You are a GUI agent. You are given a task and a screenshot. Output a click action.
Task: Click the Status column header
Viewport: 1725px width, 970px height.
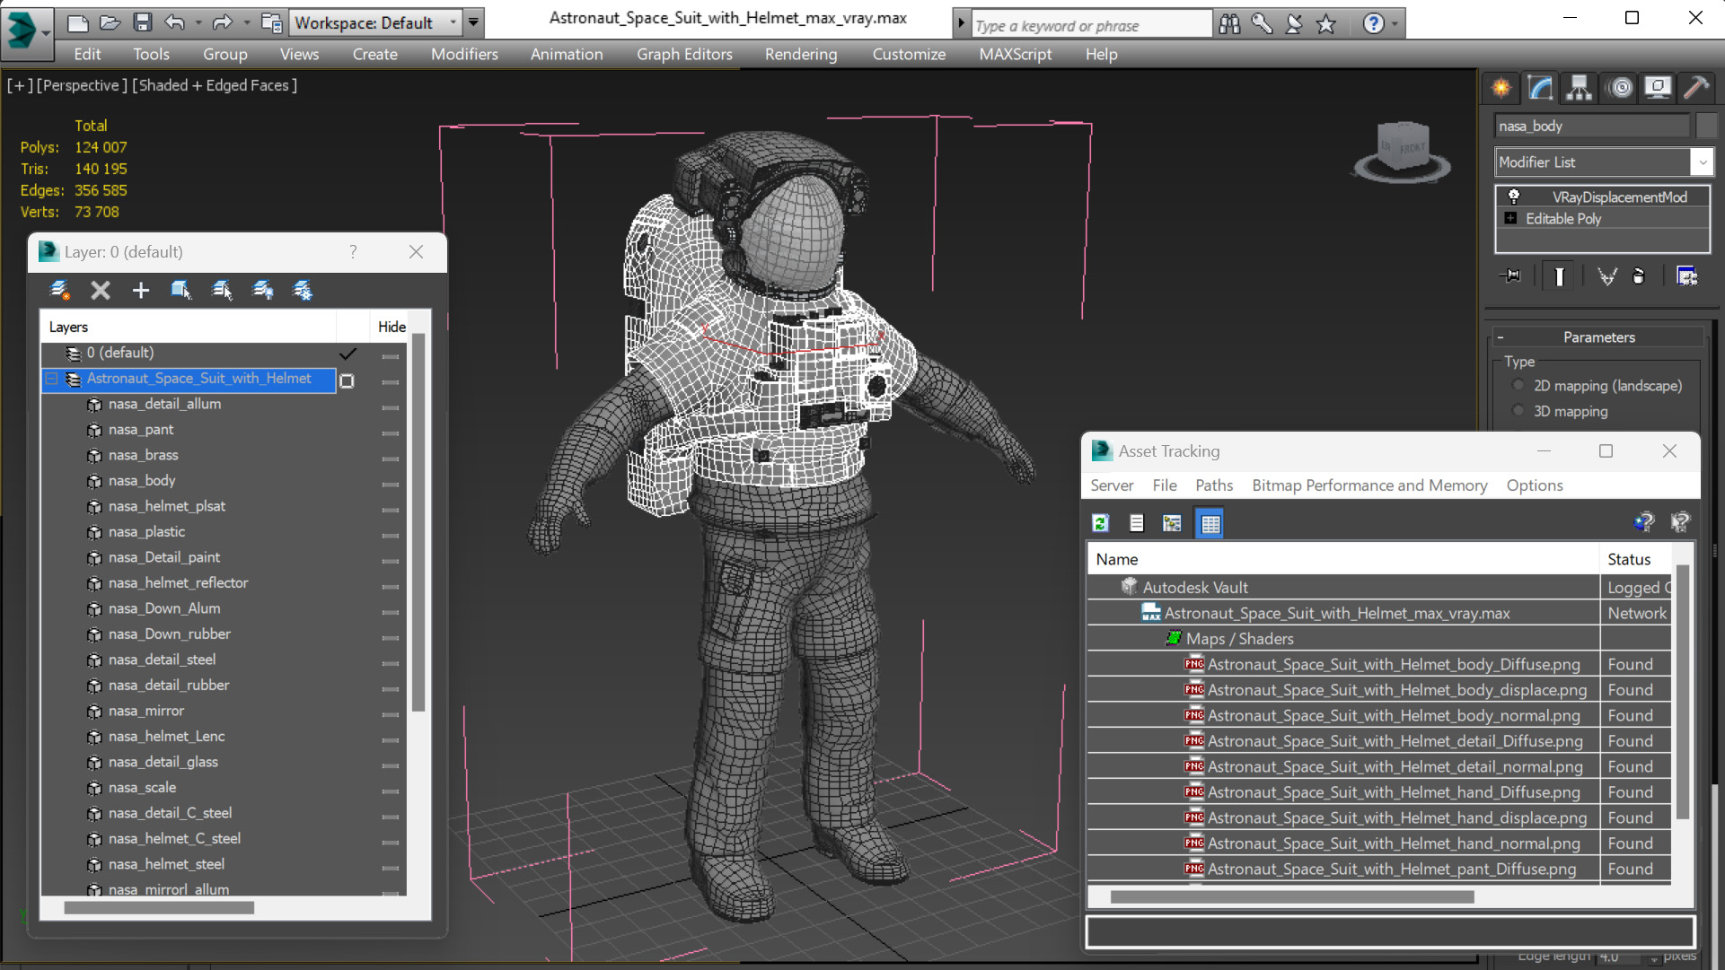[1636, 559]
